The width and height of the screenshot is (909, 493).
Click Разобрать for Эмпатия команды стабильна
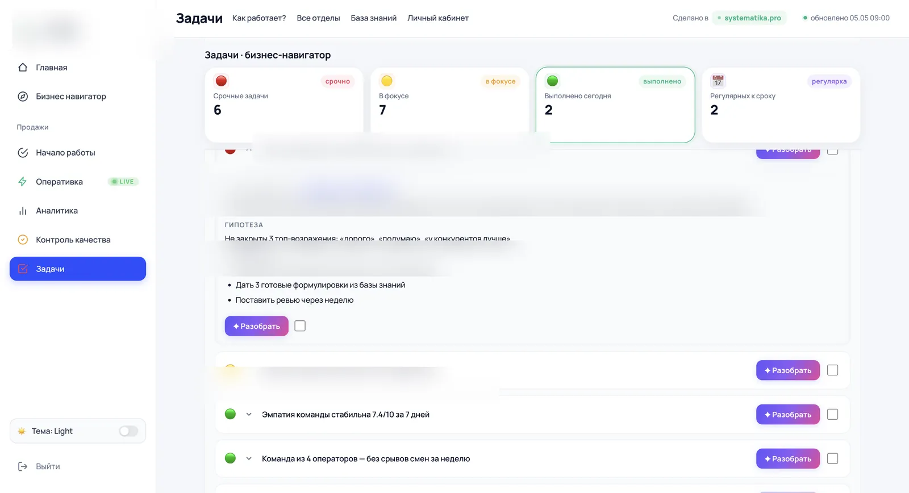click(787, 415)
